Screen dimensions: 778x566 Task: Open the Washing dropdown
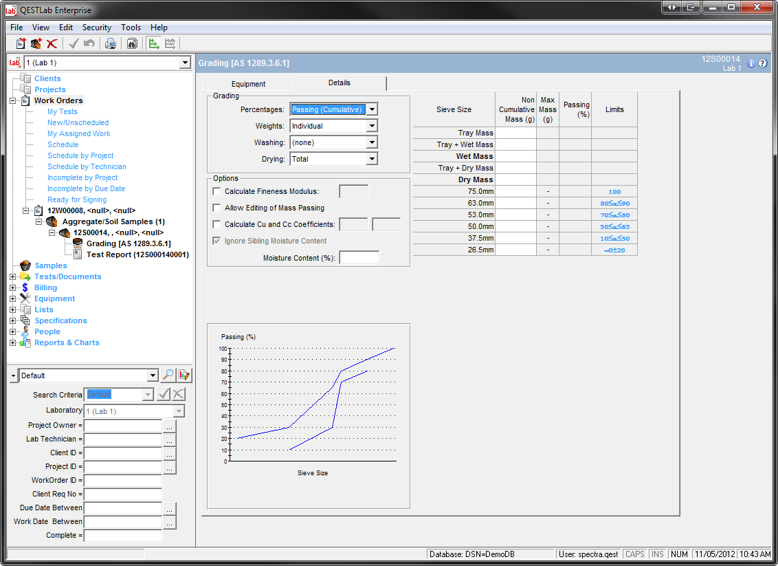pos(372,142)
